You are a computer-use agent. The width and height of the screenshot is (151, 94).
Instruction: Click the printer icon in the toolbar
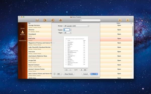click(x=37, y=20)
